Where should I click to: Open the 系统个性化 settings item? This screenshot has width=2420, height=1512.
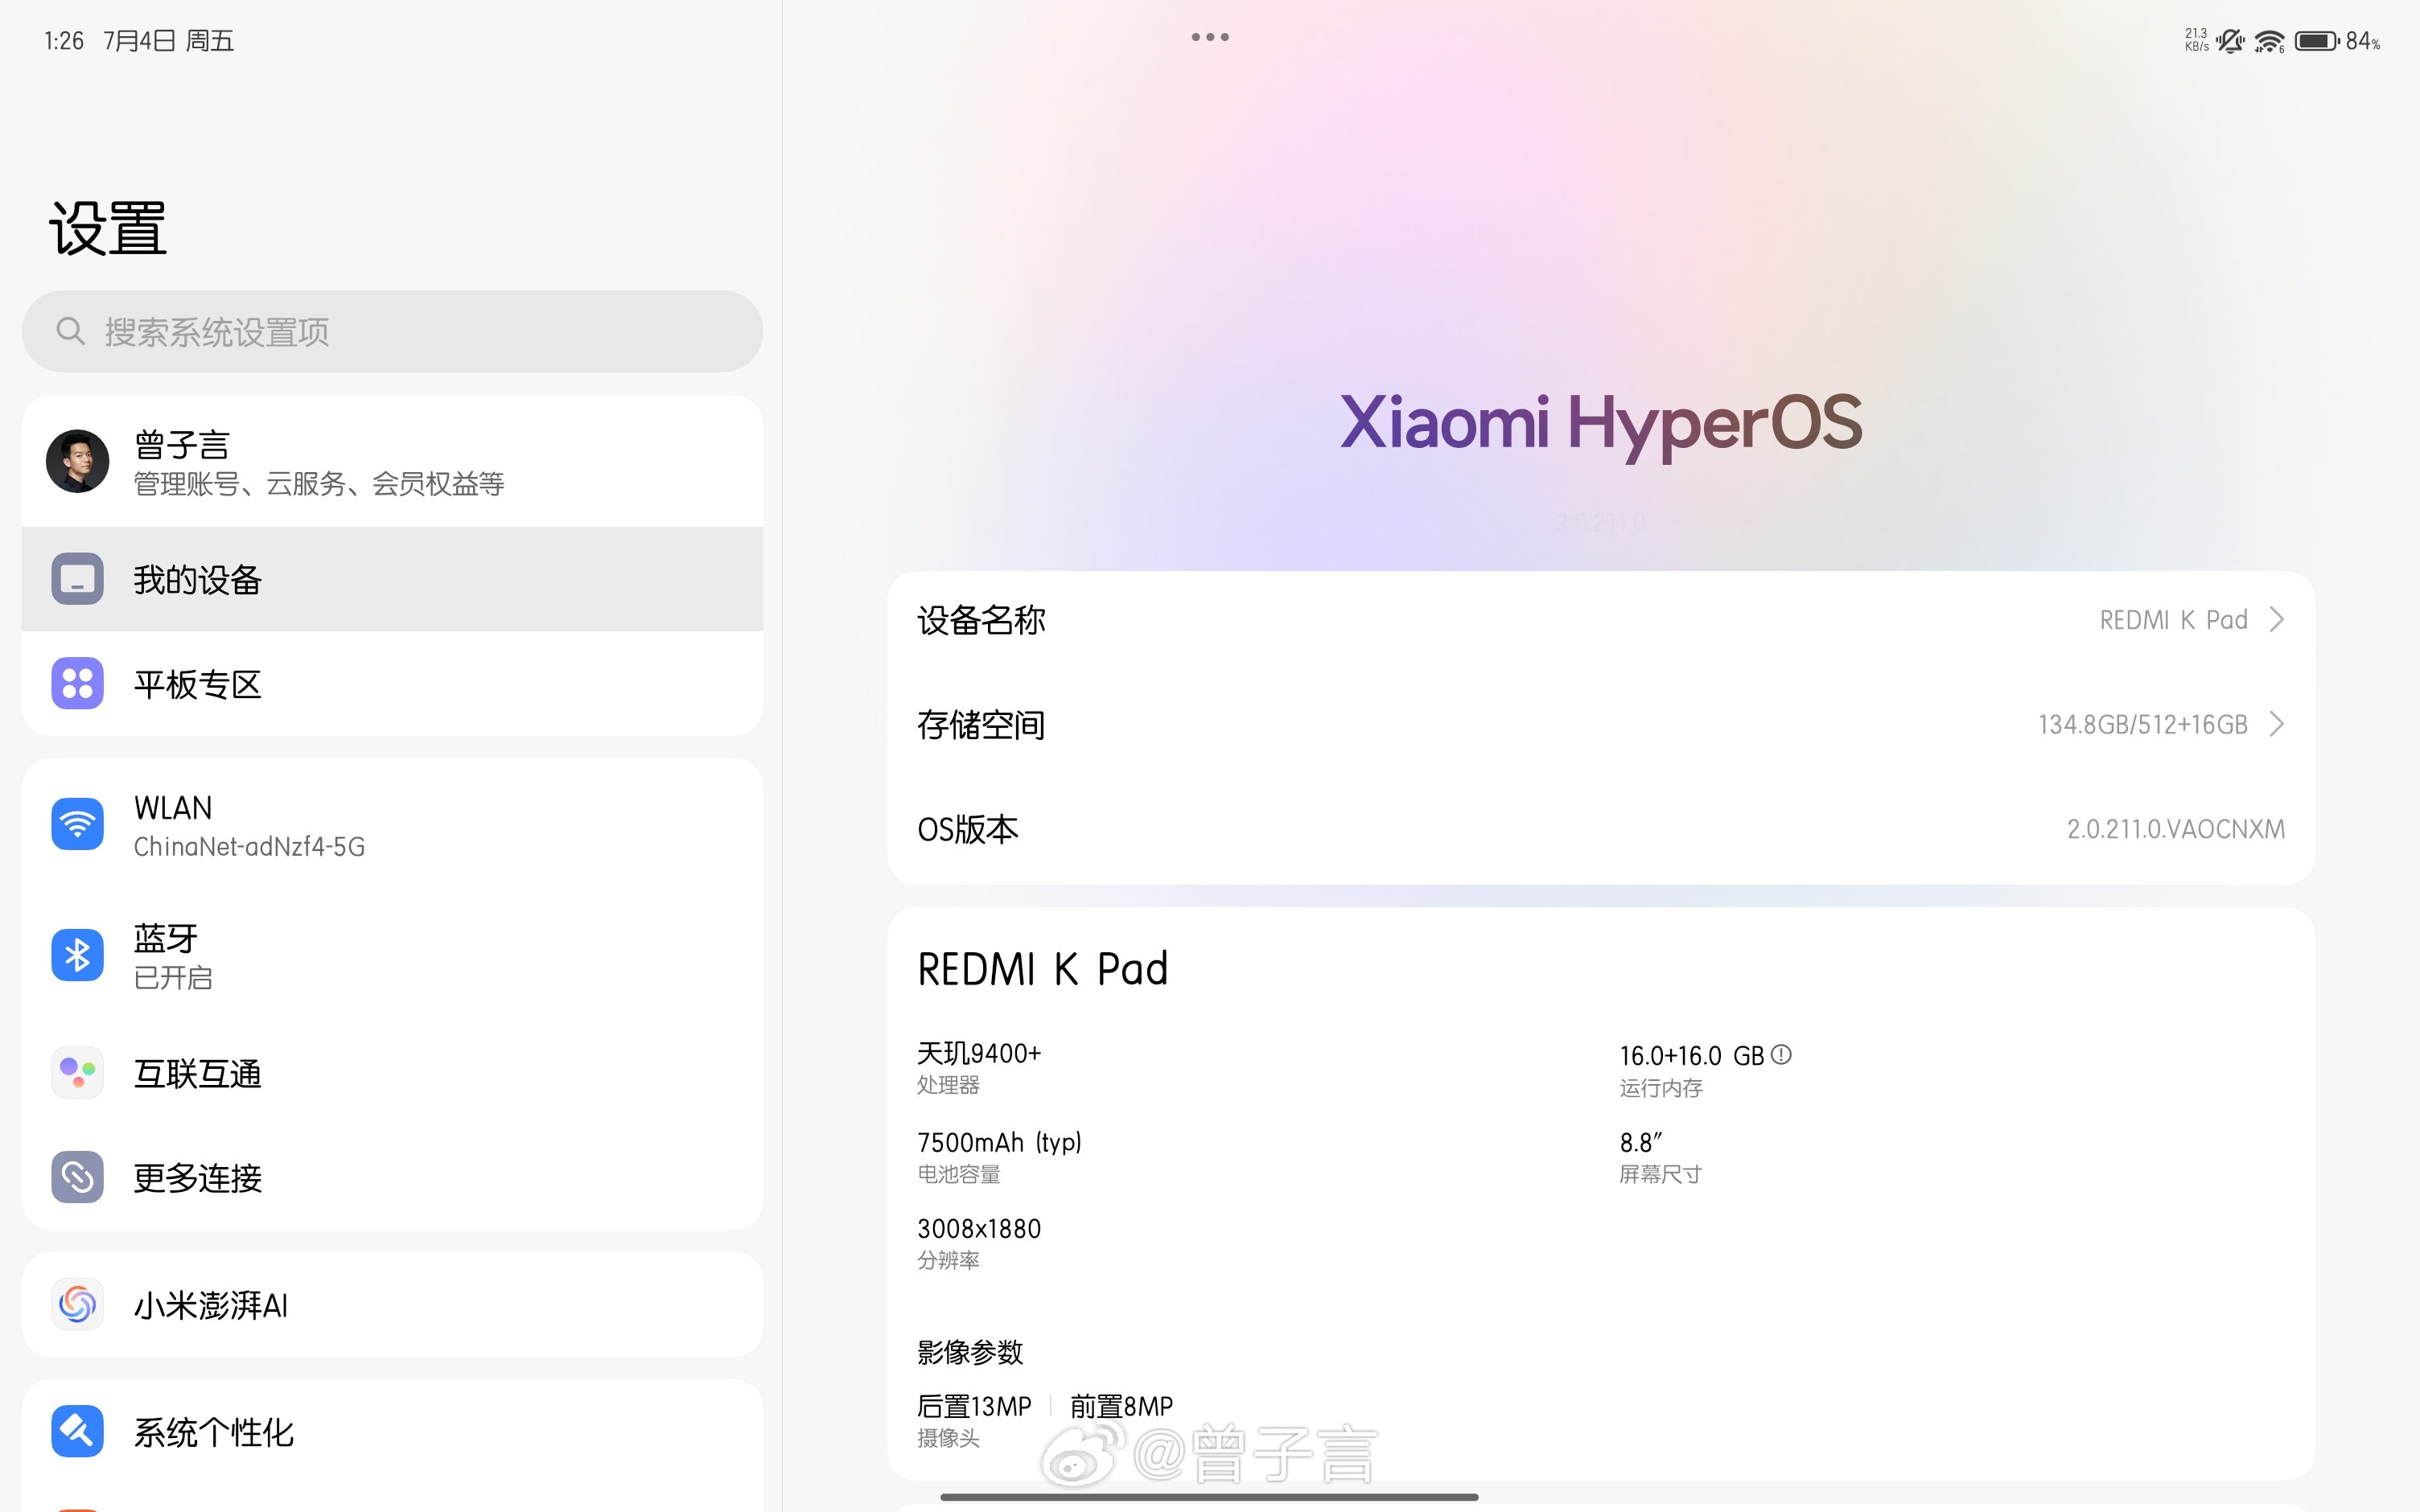pos(392,1431)
